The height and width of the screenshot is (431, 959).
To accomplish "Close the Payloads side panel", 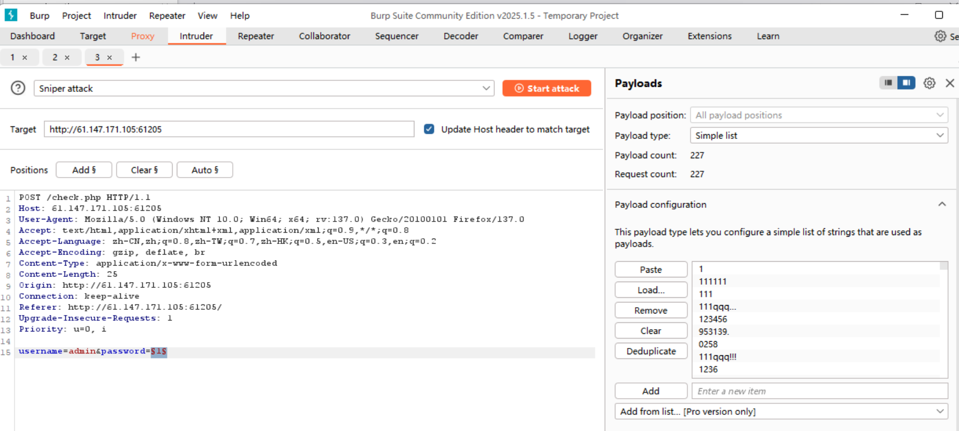I will [950, 83].
